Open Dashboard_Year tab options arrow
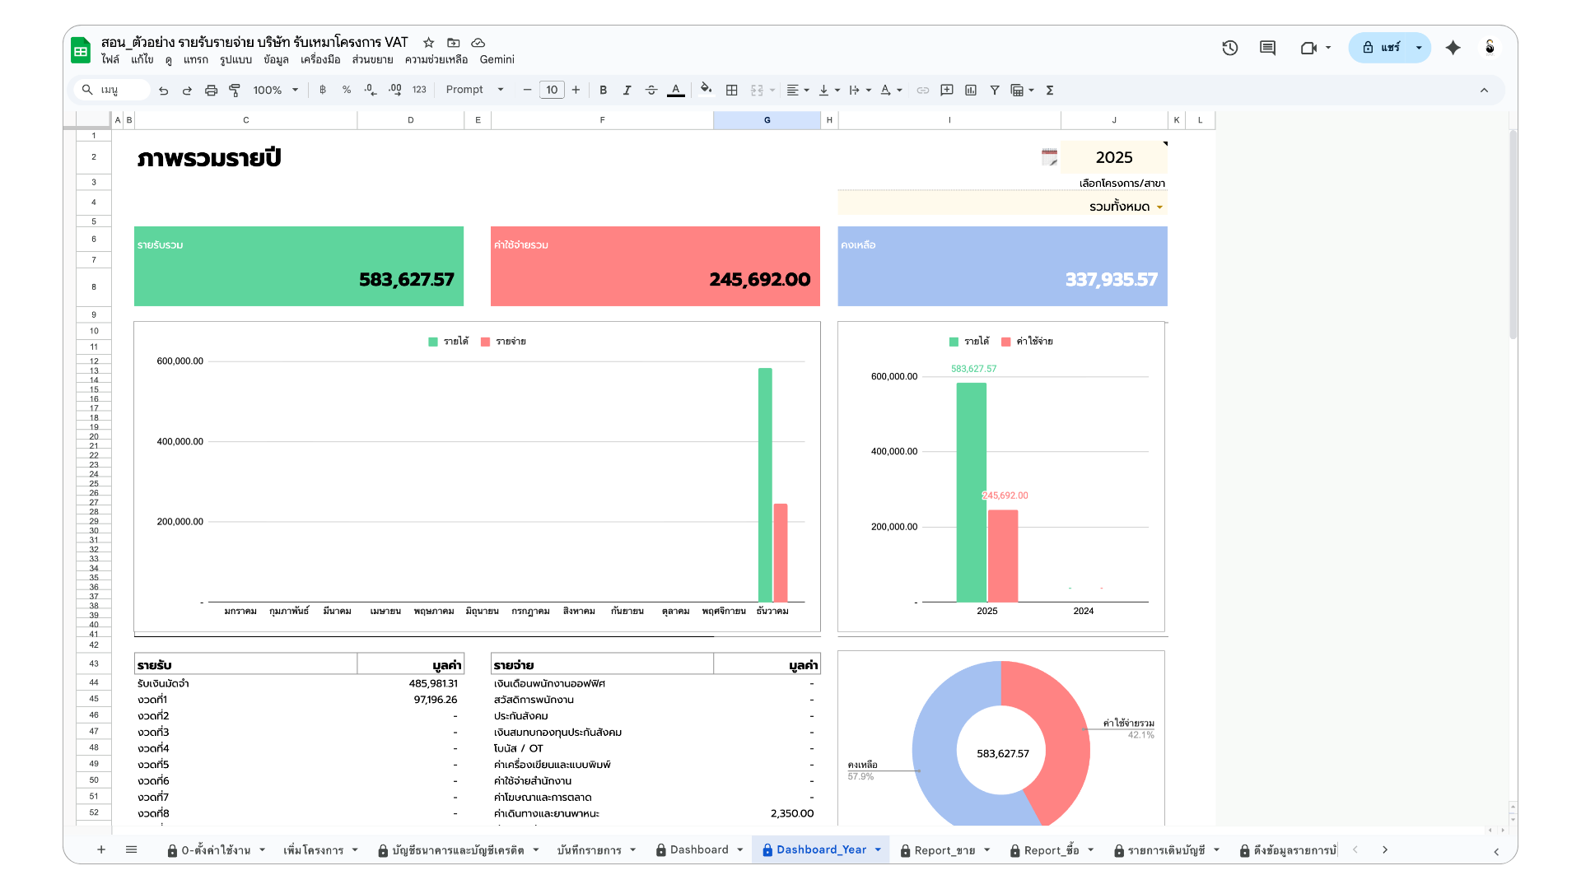 (x=878, y=850)
